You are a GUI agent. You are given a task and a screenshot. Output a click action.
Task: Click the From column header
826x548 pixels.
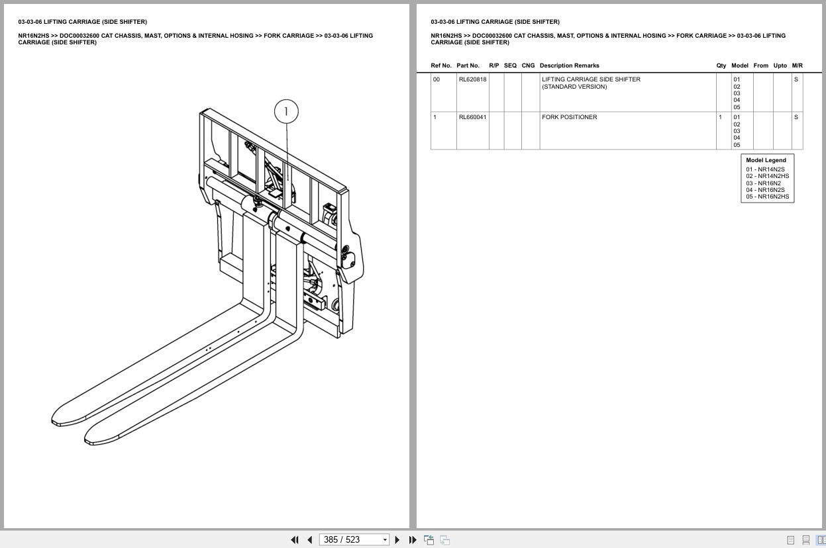coord(761,66)
